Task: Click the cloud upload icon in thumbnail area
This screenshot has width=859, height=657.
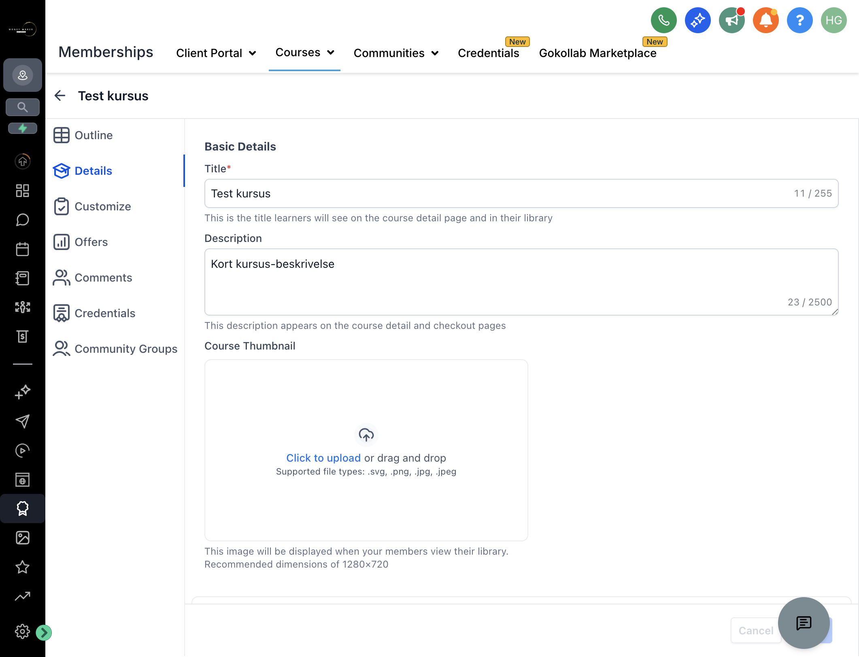Action: tap(366, 435)
